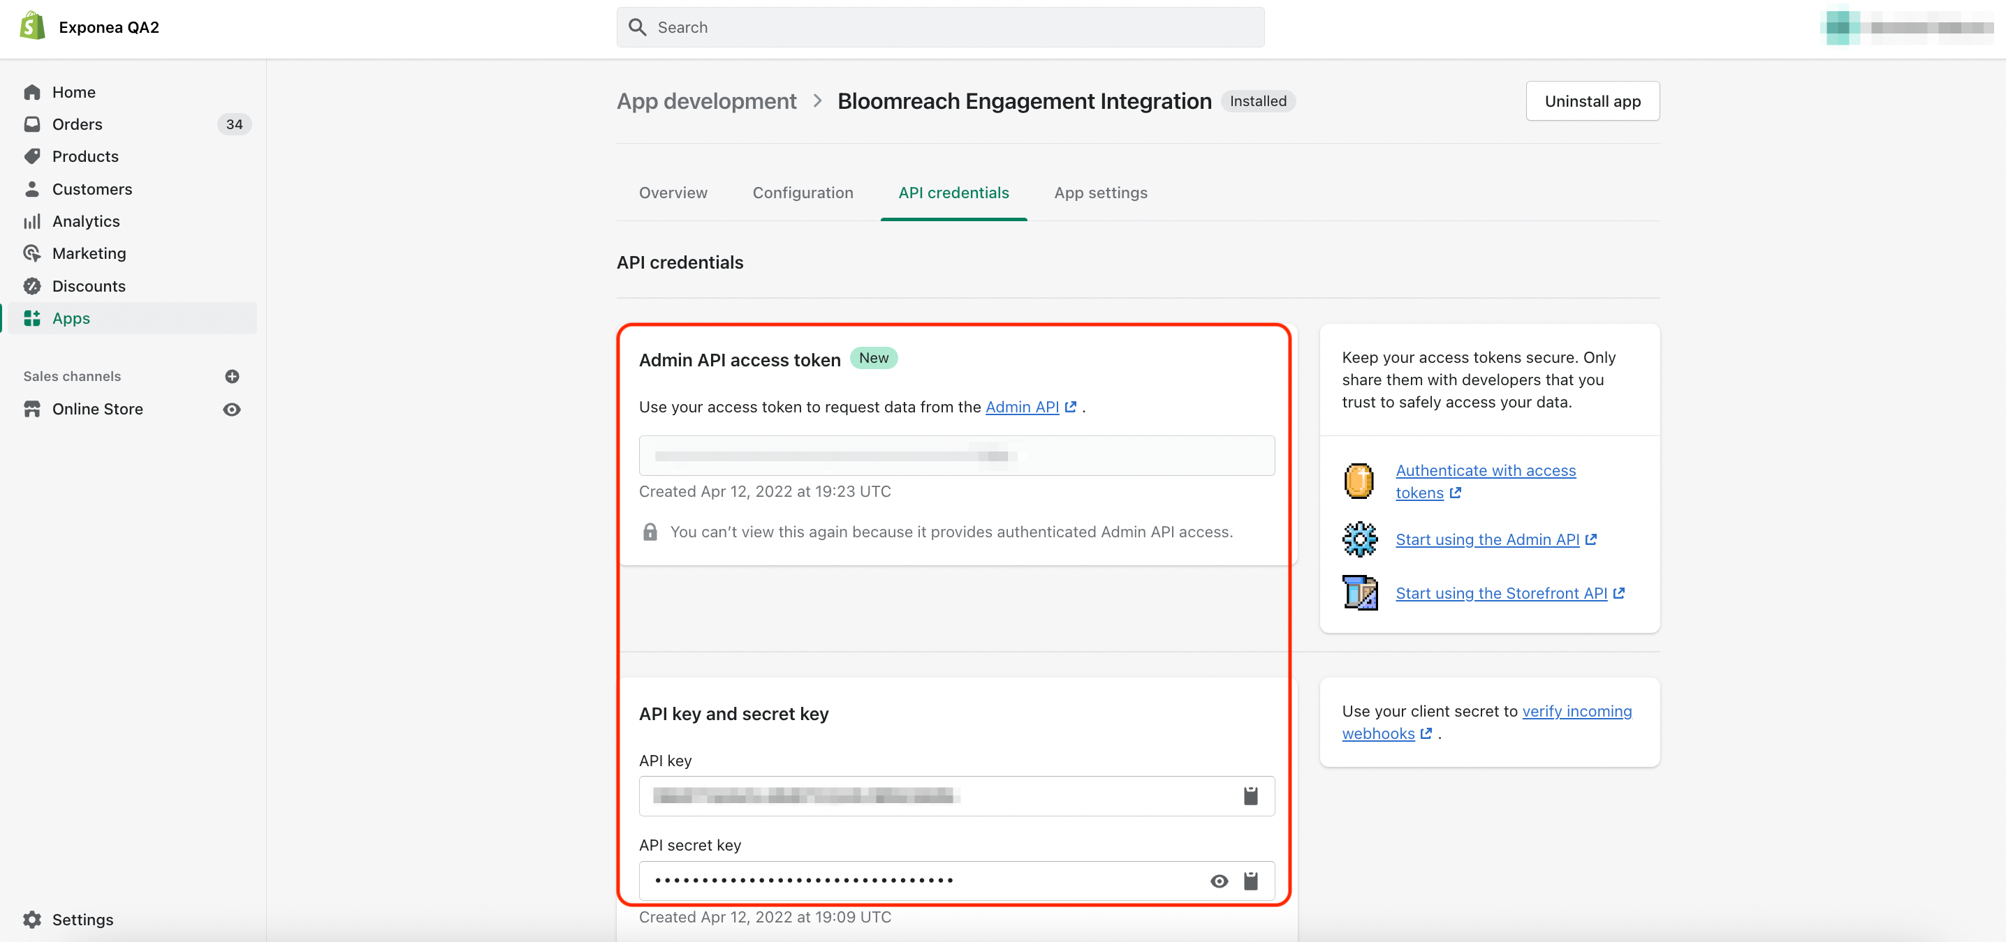
Task: Click the lock icon in token notice
Action: [650, 531]
